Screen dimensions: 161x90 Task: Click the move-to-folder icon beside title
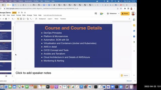tap(22, 12)
